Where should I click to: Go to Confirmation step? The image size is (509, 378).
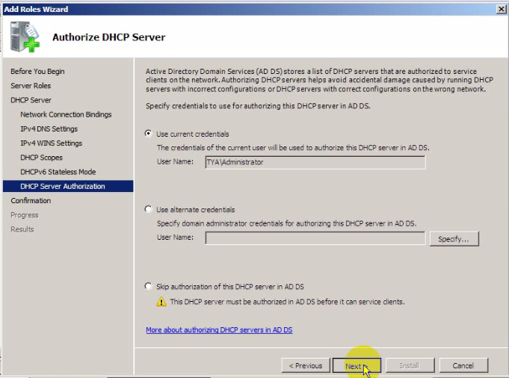[31, 200]
